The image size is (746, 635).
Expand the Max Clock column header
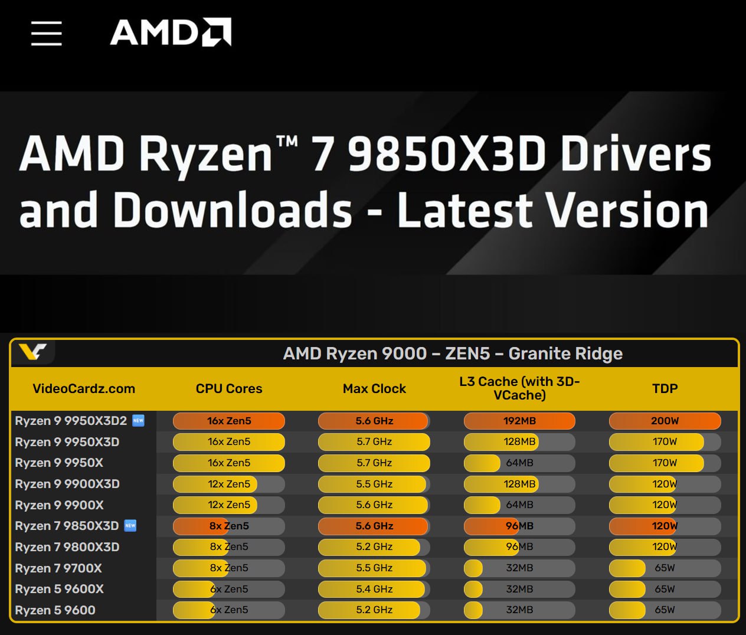click(x=374, y=389)
